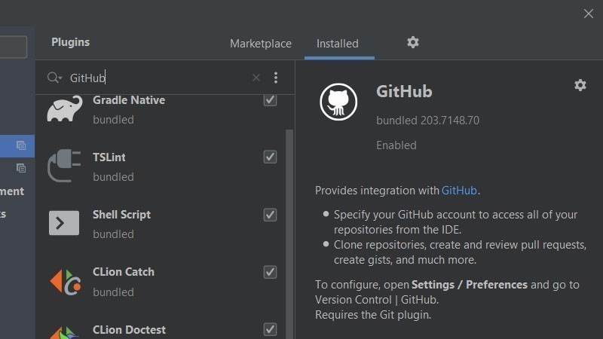
Task: Click the Gradle Native elephant icon
Action: [x=65, y=108]
